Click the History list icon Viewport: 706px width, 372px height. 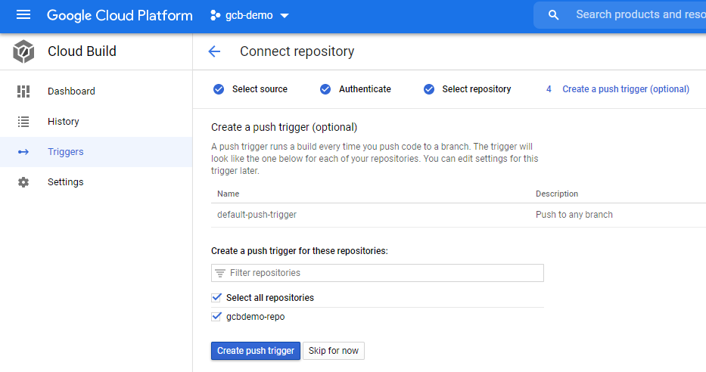click(23, 122)
